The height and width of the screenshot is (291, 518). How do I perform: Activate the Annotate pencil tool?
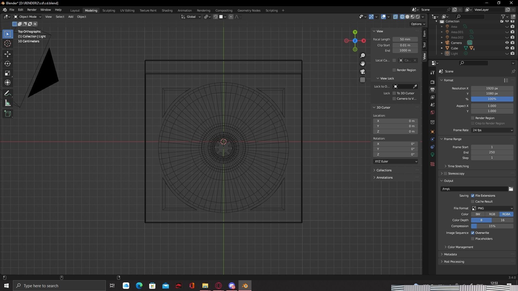(8, 93)
